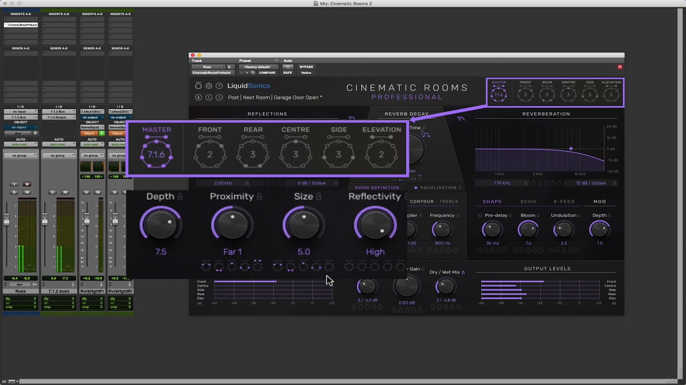
Task: Select the MASTER 7.1.6 plane icon
Action: [x=498, y=95]
